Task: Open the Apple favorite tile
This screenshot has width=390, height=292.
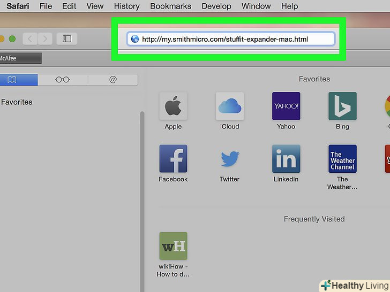Action: pos(173,106)
